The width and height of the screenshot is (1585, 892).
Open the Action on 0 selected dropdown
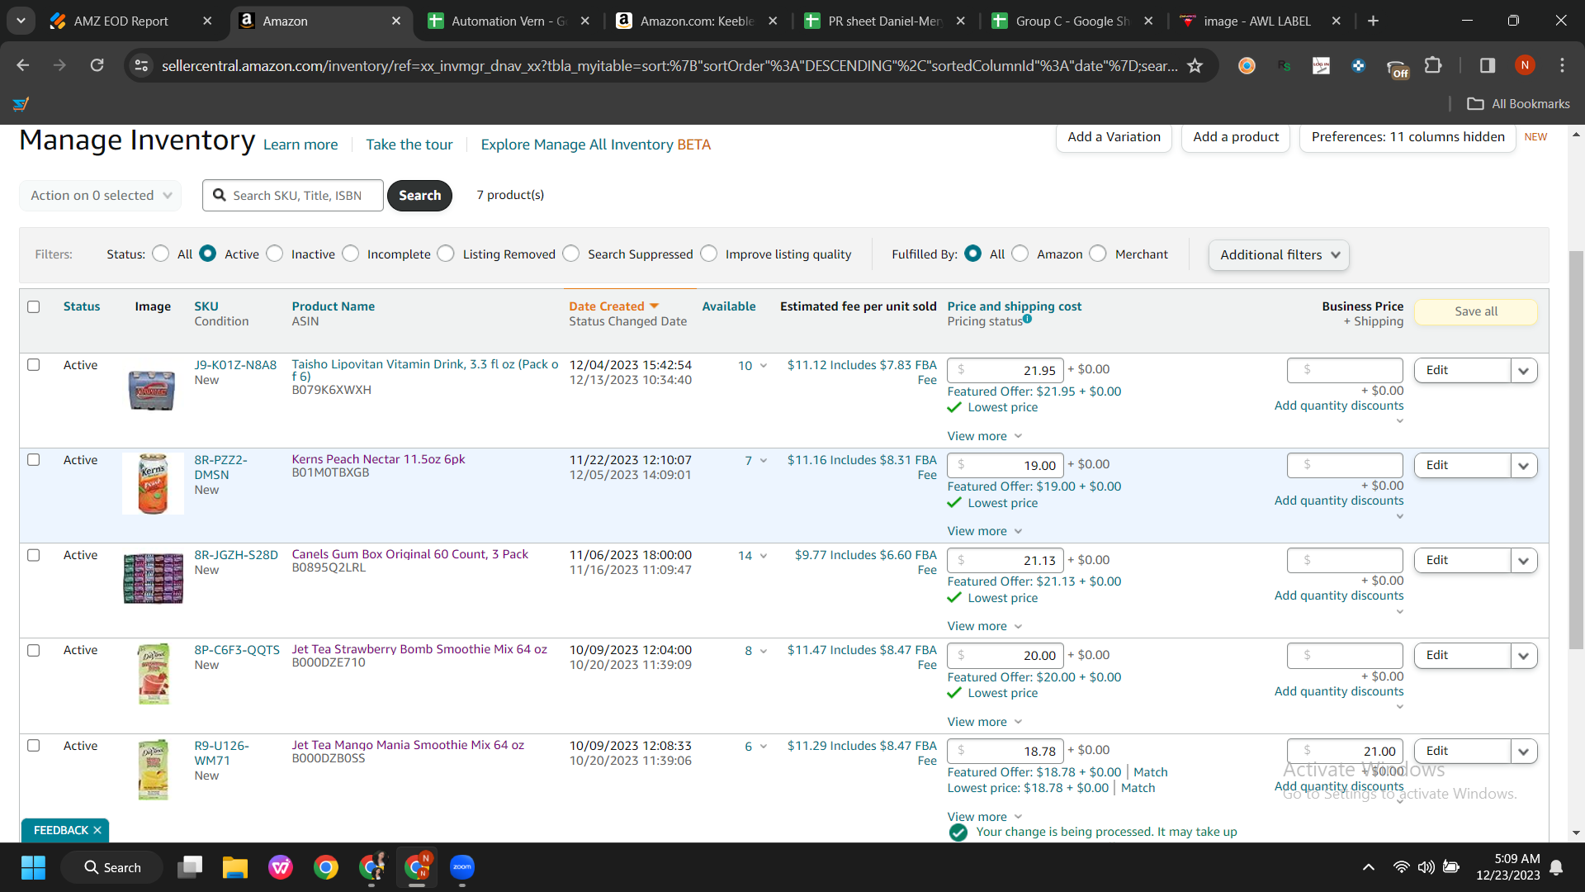pyautogui.click(x=101, y=196)
